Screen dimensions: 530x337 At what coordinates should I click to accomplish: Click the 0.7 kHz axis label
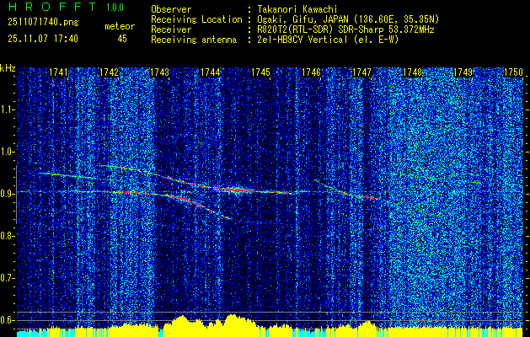tap(7, 278)
